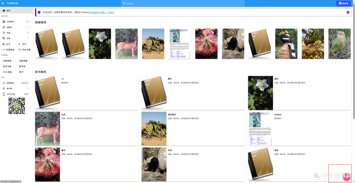Image resolution: width=355 pixels, height=183 pixels.
Task: Open the MOE漫画 friend link
Action: pos(7,72)
